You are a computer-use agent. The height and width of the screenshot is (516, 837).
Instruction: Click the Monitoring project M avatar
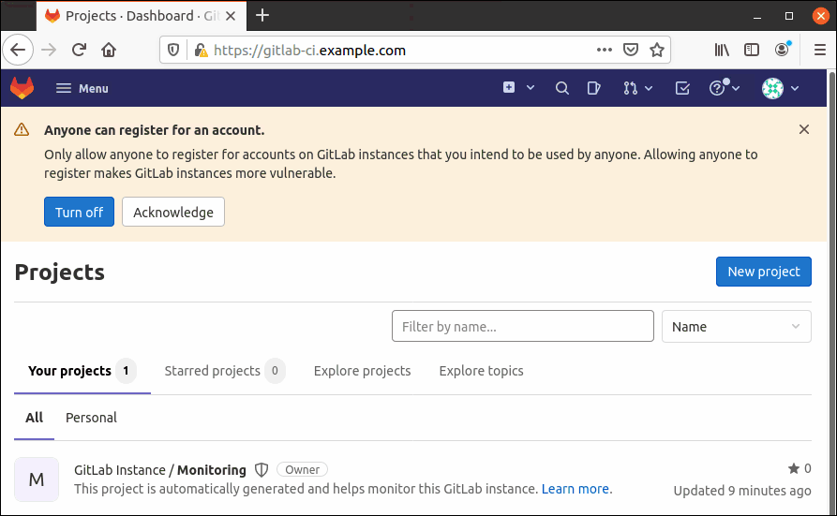tap(37, 479)
